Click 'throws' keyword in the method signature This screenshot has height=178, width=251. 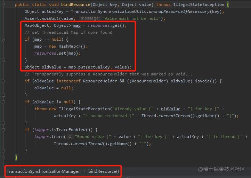pos(163,5)
